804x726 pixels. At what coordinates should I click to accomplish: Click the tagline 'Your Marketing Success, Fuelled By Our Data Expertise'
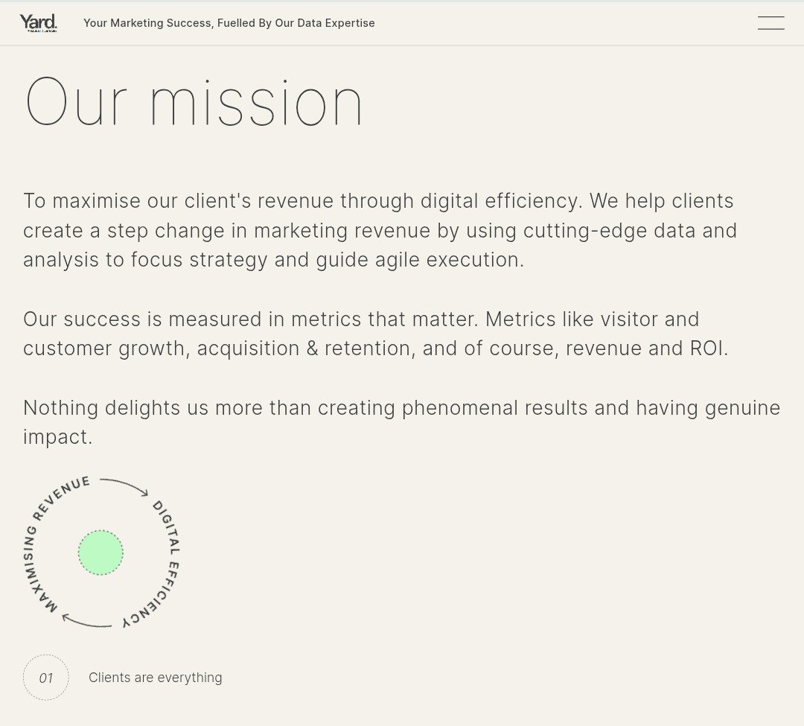[229, 23]
